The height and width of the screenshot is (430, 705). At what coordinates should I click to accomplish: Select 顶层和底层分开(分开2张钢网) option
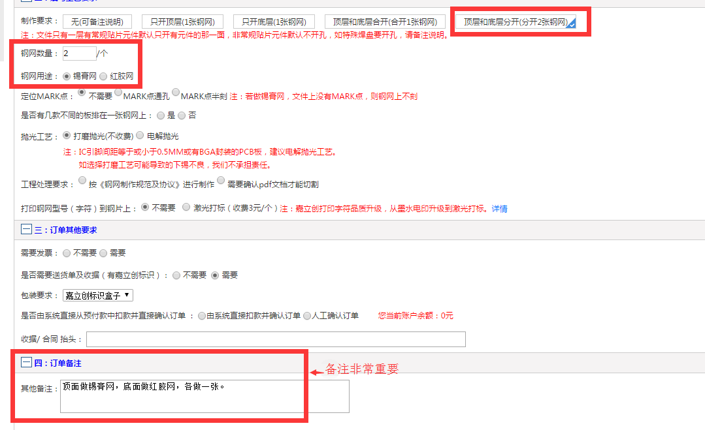(x=516, y=22)
